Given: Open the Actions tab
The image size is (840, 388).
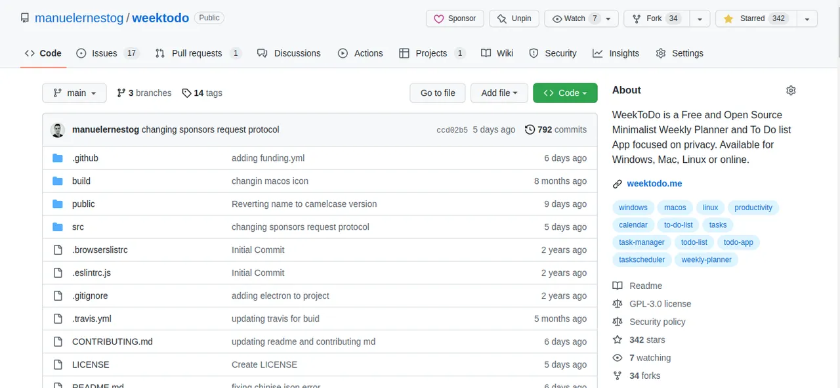Looking at the screenshot, I should pos(360,53).
